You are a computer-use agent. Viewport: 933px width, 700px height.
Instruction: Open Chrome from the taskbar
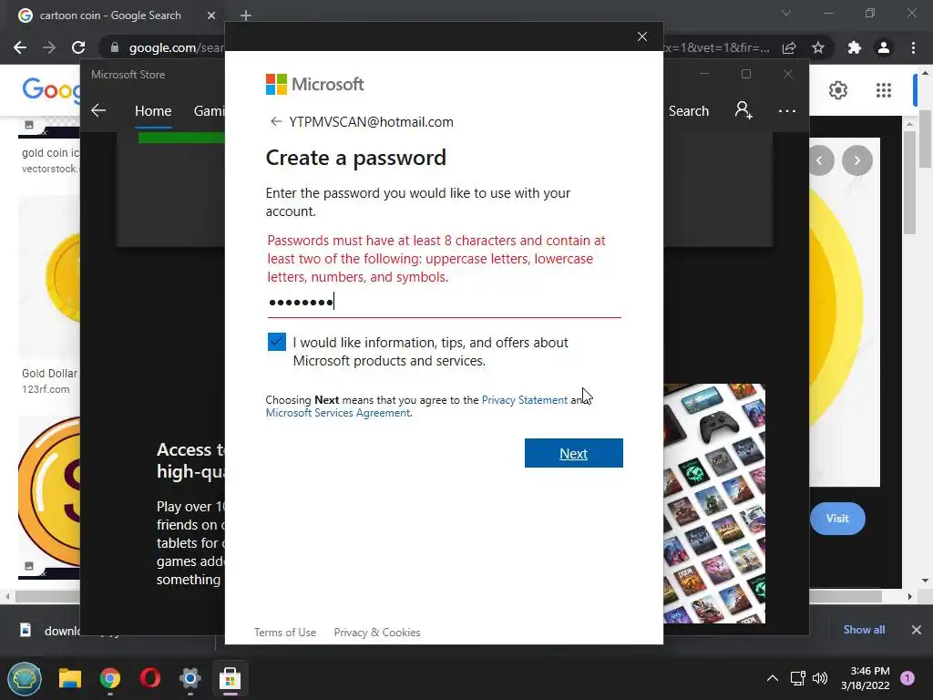tap(110, 678)
